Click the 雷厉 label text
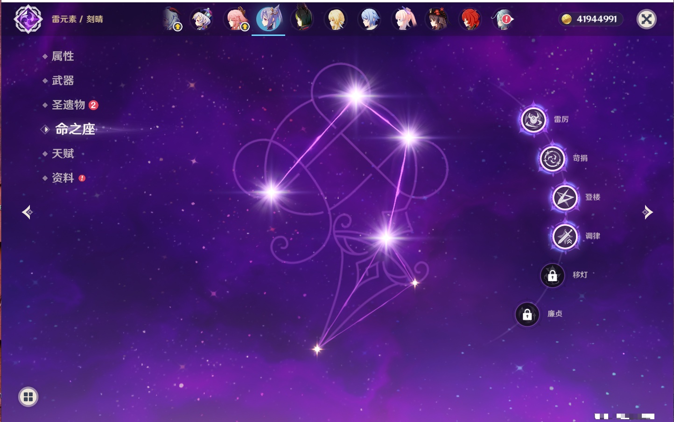This screenshot has height=422, width=674. point(561,119)
